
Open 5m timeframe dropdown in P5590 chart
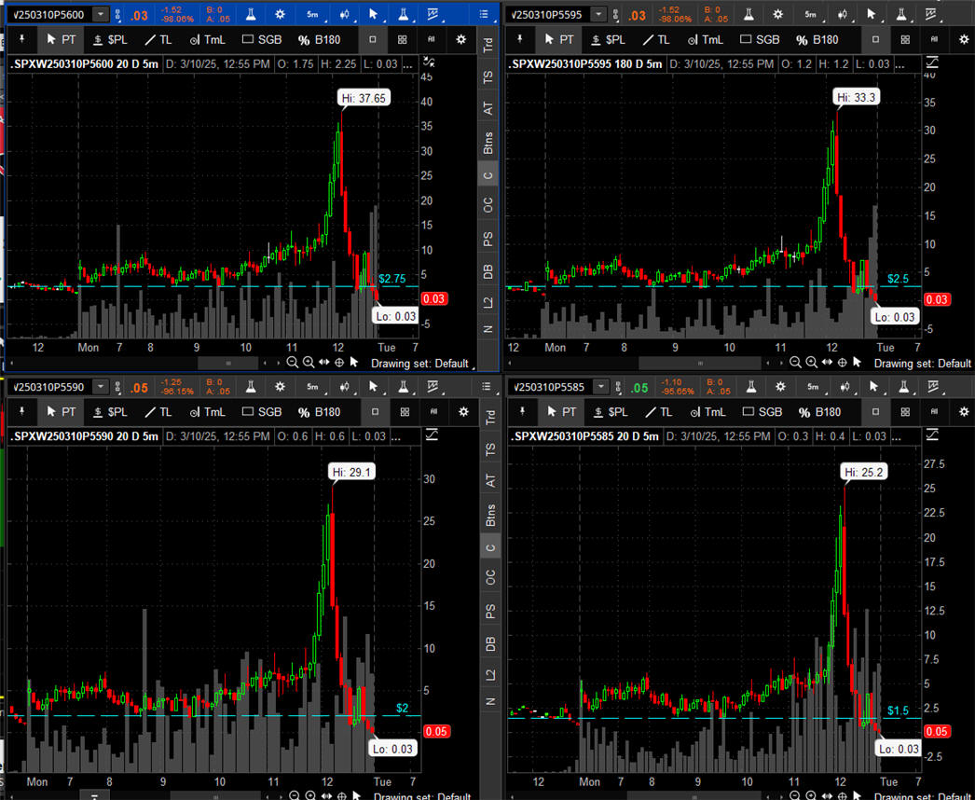point(313,387)
